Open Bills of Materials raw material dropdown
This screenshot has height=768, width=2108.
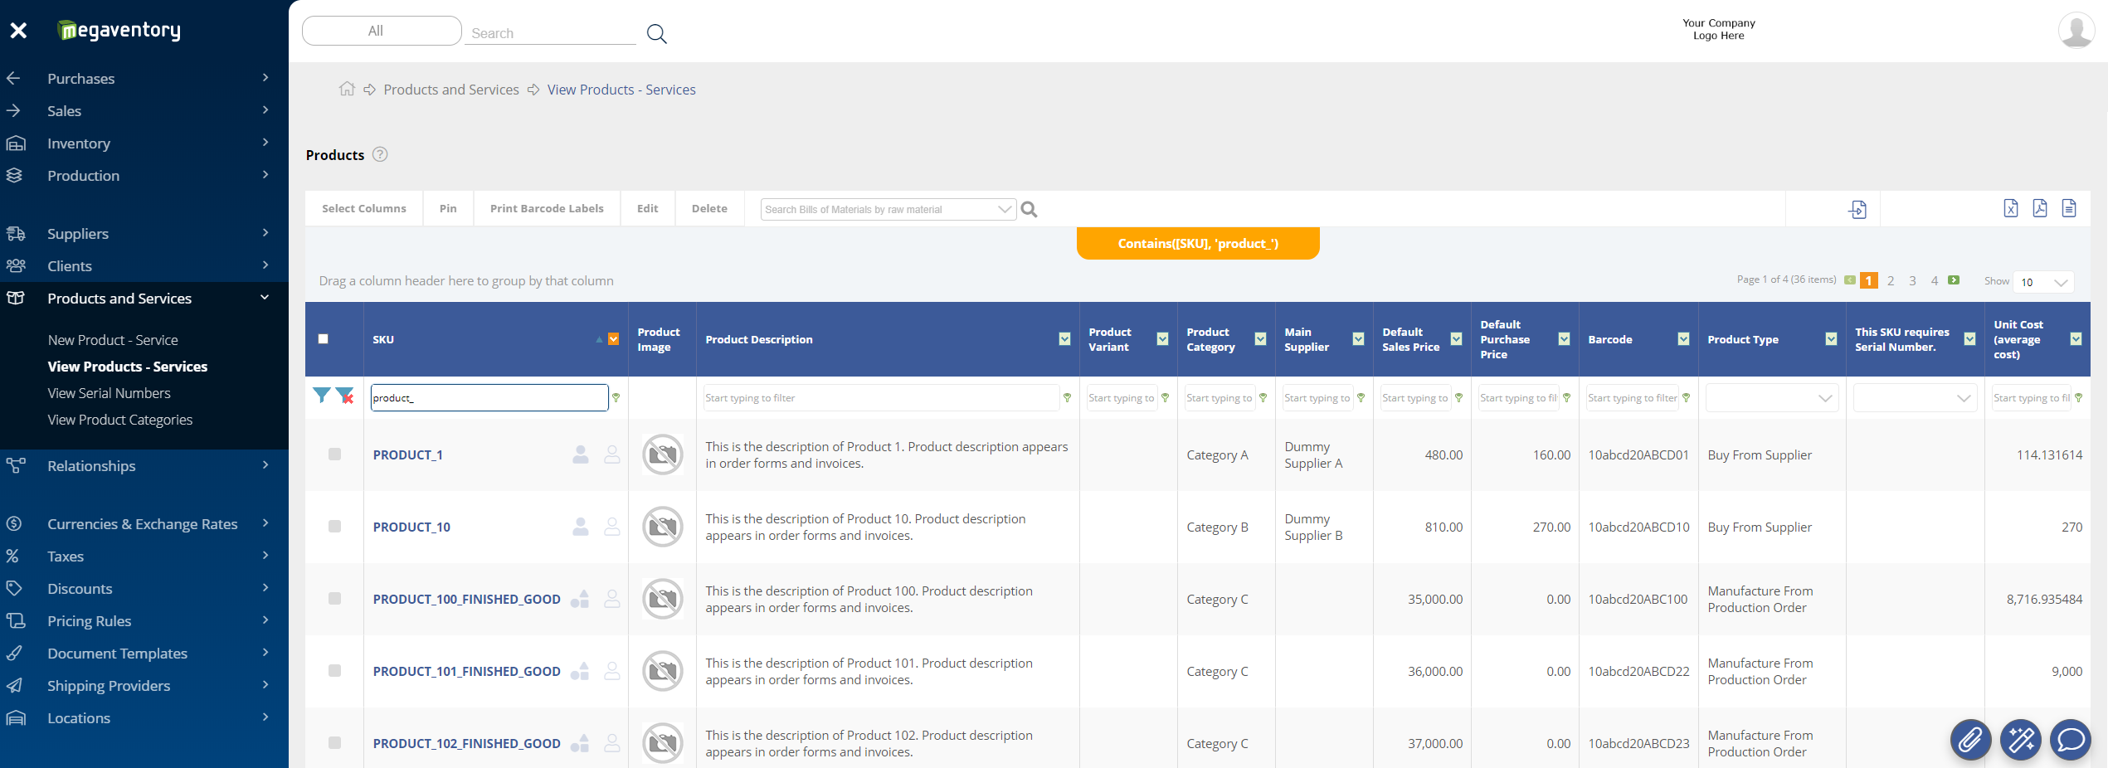[x=1004, y=210]
